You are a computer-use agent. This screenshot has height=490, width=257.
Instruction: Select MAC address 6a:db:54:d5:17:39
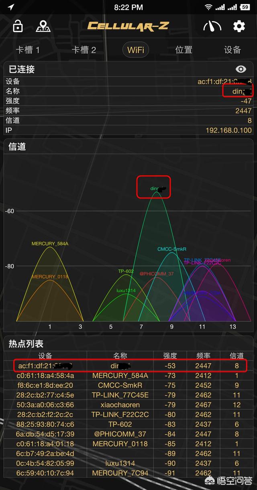pos(45,434)
